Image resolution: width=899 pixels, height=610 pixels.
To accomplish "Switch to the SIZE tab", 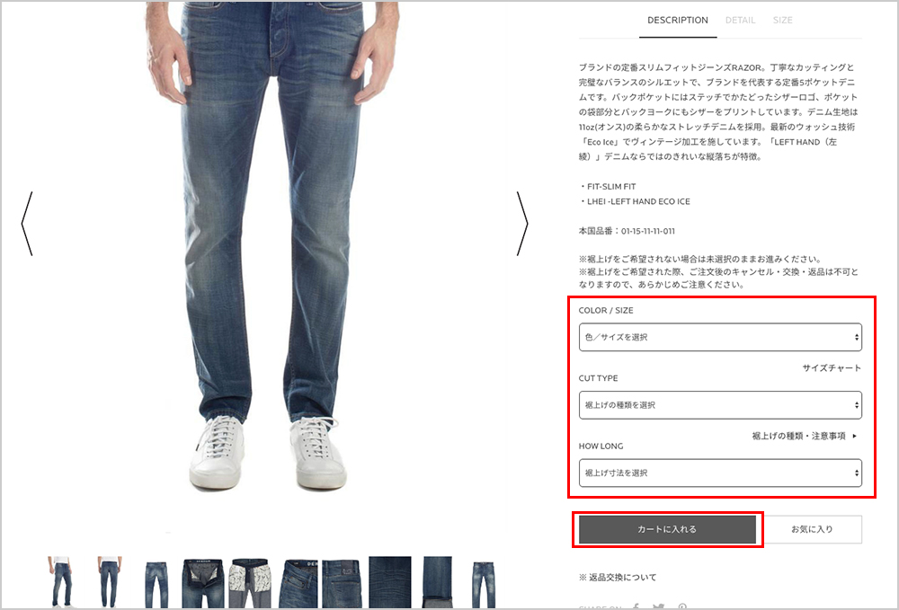I will tap(782, 20).
